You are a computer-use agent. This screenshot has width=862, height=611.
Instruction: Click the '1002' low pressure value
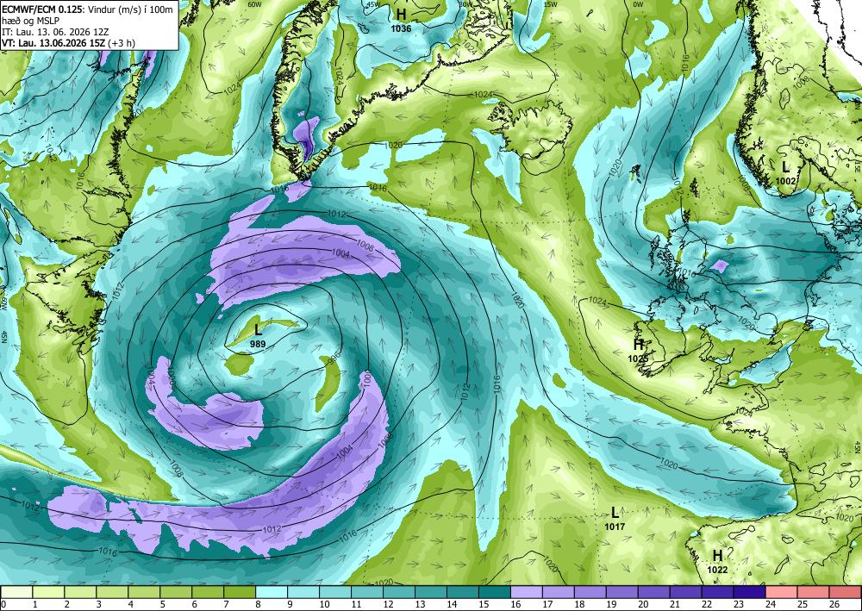785,181
